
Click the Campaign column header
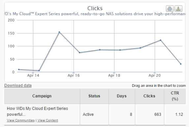(x=42, y=96)
